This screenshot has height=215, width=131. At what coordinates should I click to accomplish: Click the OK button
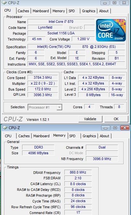116,119
